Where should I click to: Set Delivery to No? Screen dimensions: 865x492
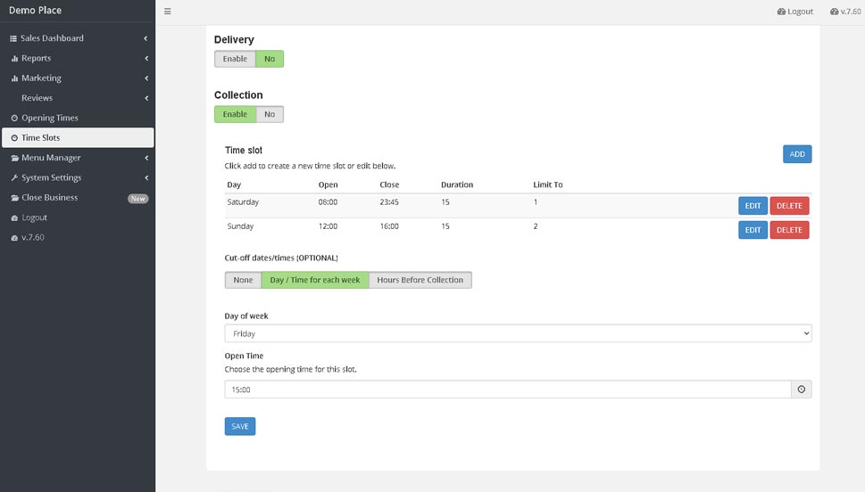[270, 59]
